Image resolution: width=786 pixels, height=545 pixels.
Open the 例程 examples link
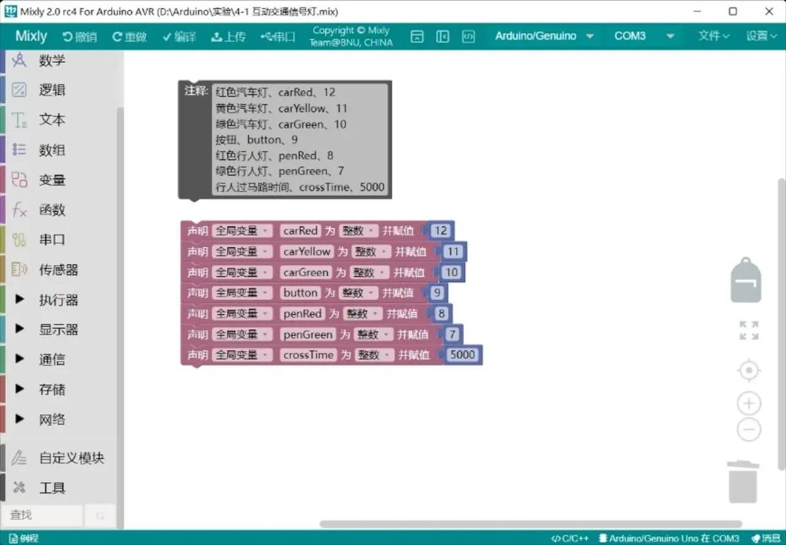click(x=23, y=538)
